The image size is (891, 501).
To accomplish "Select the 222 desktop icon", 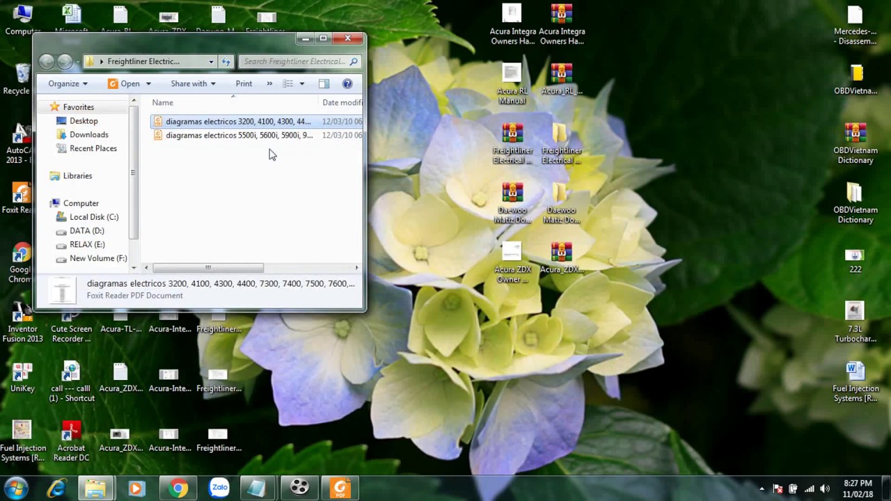I will (855, 261).
